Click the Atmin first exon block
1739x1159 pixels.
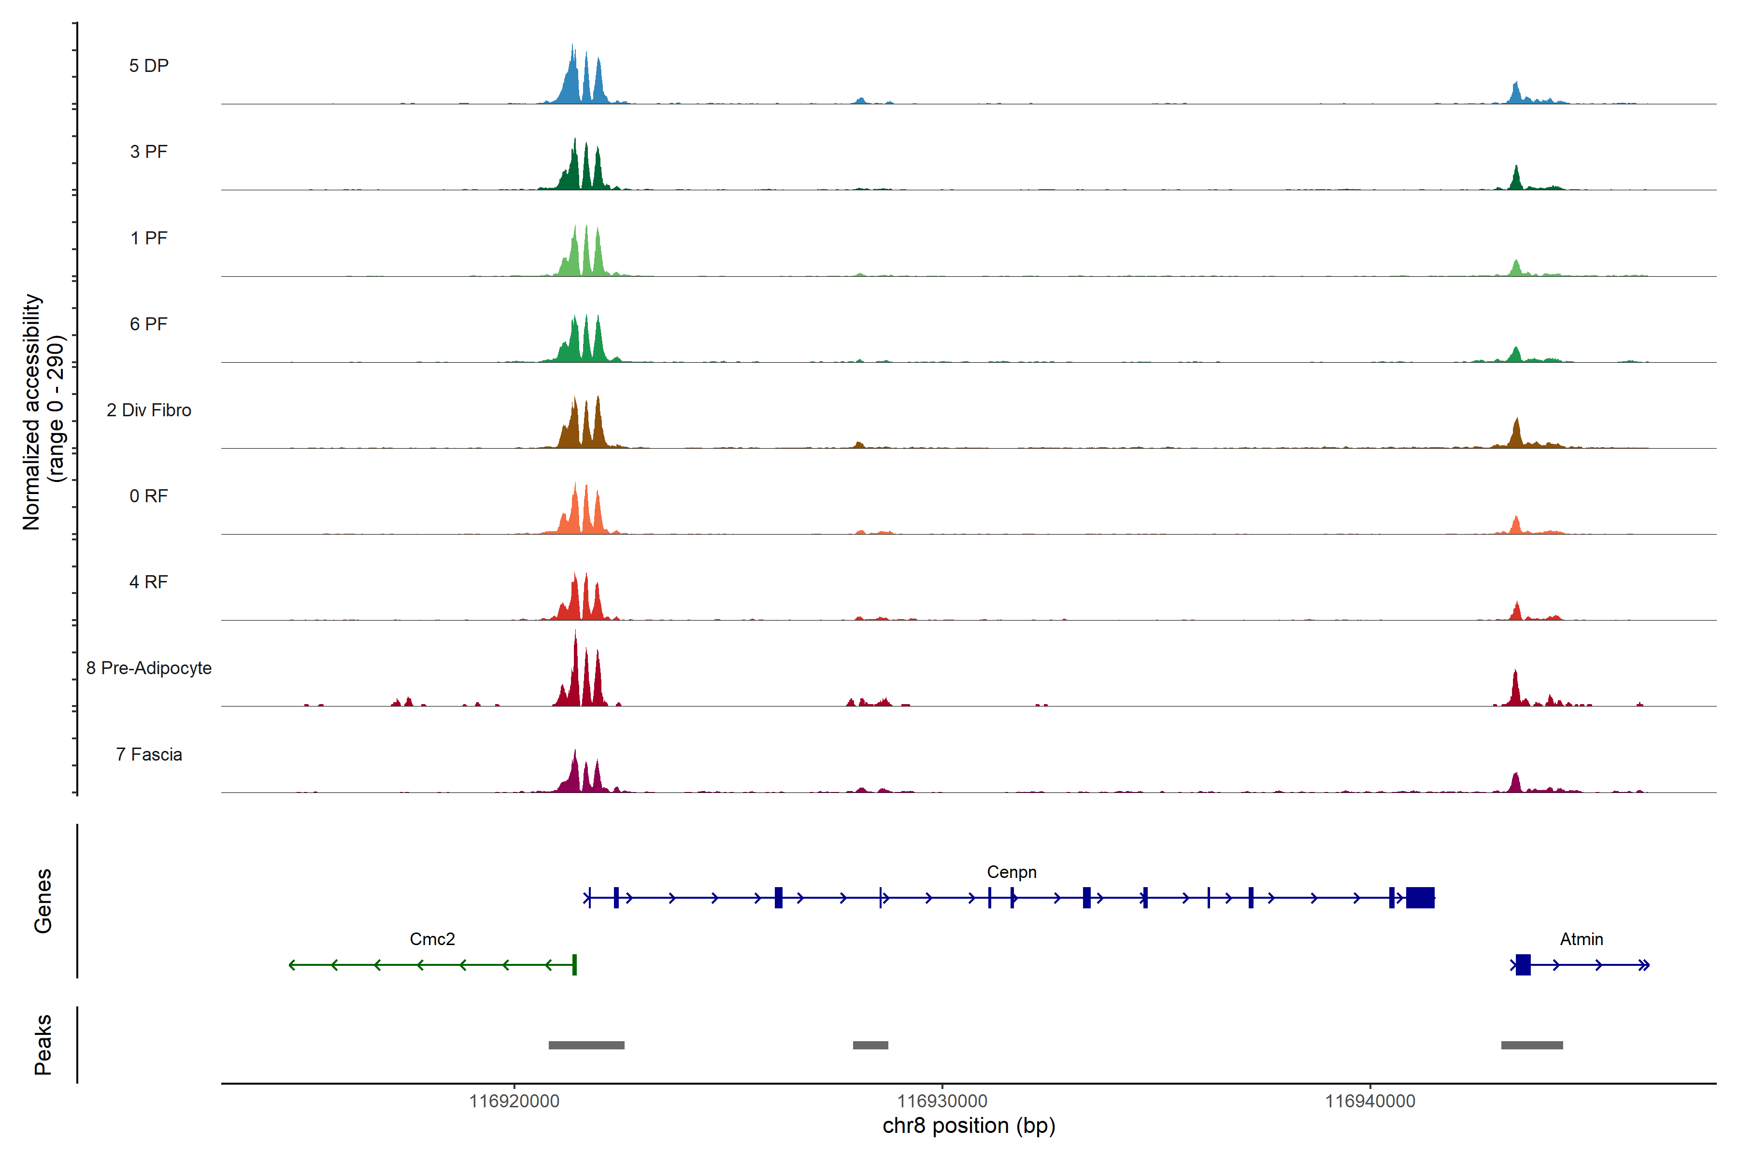(x=1523, y=964)
